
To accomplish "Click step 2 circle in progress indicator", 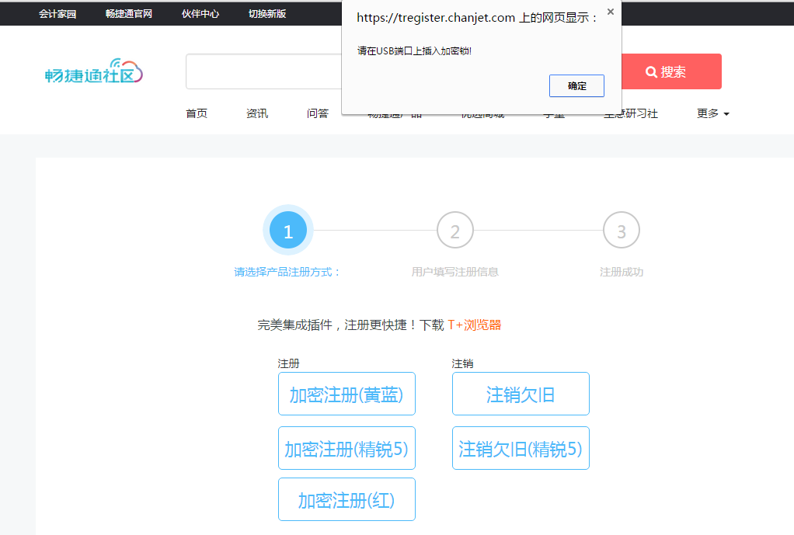I will click(454, 231).
